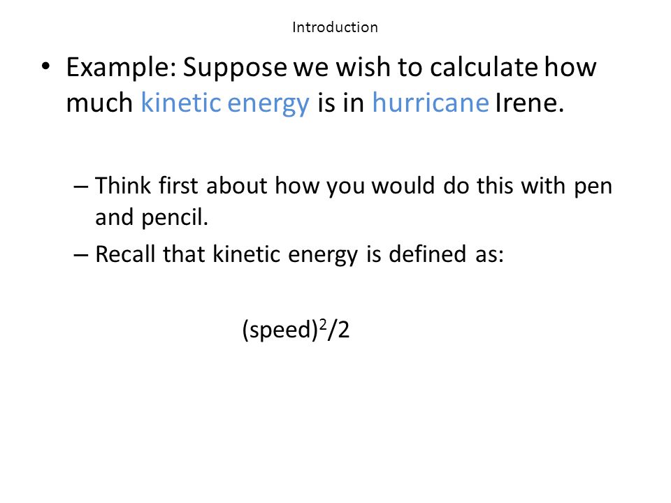This screenshot has width=671, height=503.
Task: Click the word "Irene." after hurricane
Action: [530, 103]
